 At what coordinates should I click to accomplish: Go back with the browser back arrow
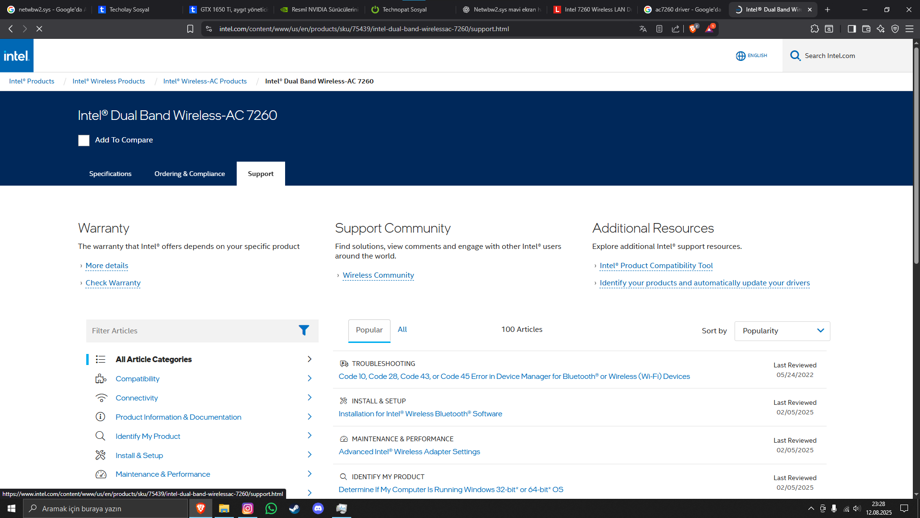pyautogui.click(x=11, y=29)
